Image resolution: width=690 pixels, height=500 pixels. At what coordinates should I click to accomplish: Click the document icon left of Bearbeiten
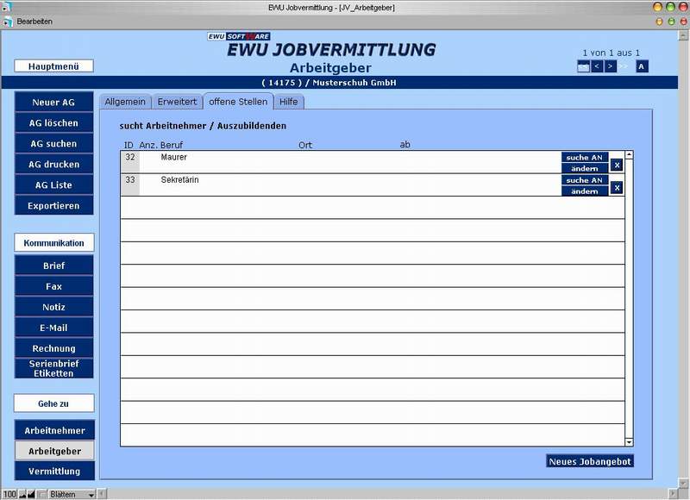[8, 22]
